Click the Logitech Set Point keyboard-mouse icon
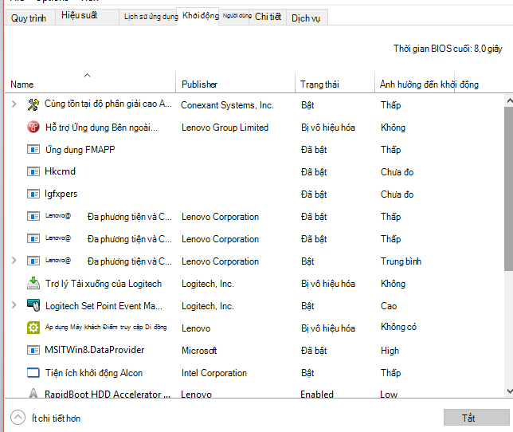This screenshot has width=513, height=432. [x=33, y=305]
